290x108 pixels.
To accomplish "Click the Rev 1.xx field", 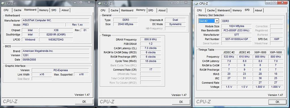I will coord(77,25).
